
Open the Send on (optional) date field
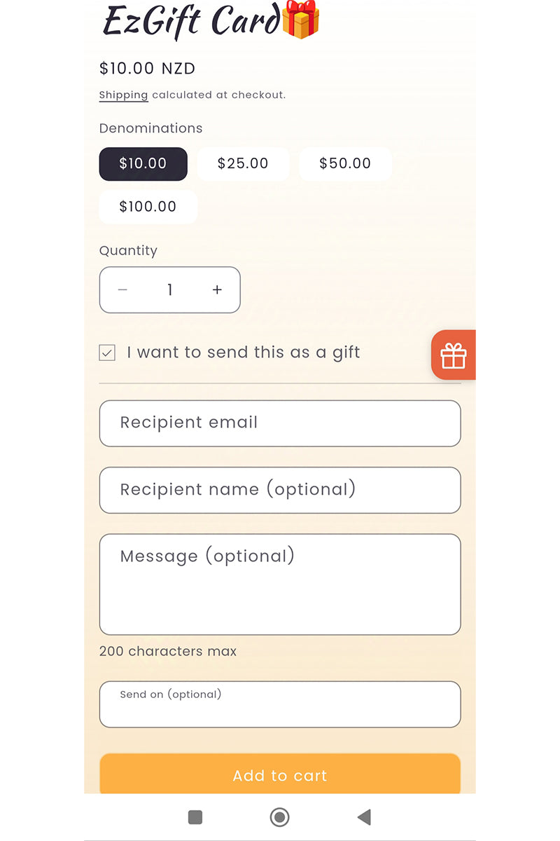pyautogui.click(x=280, y=704)
